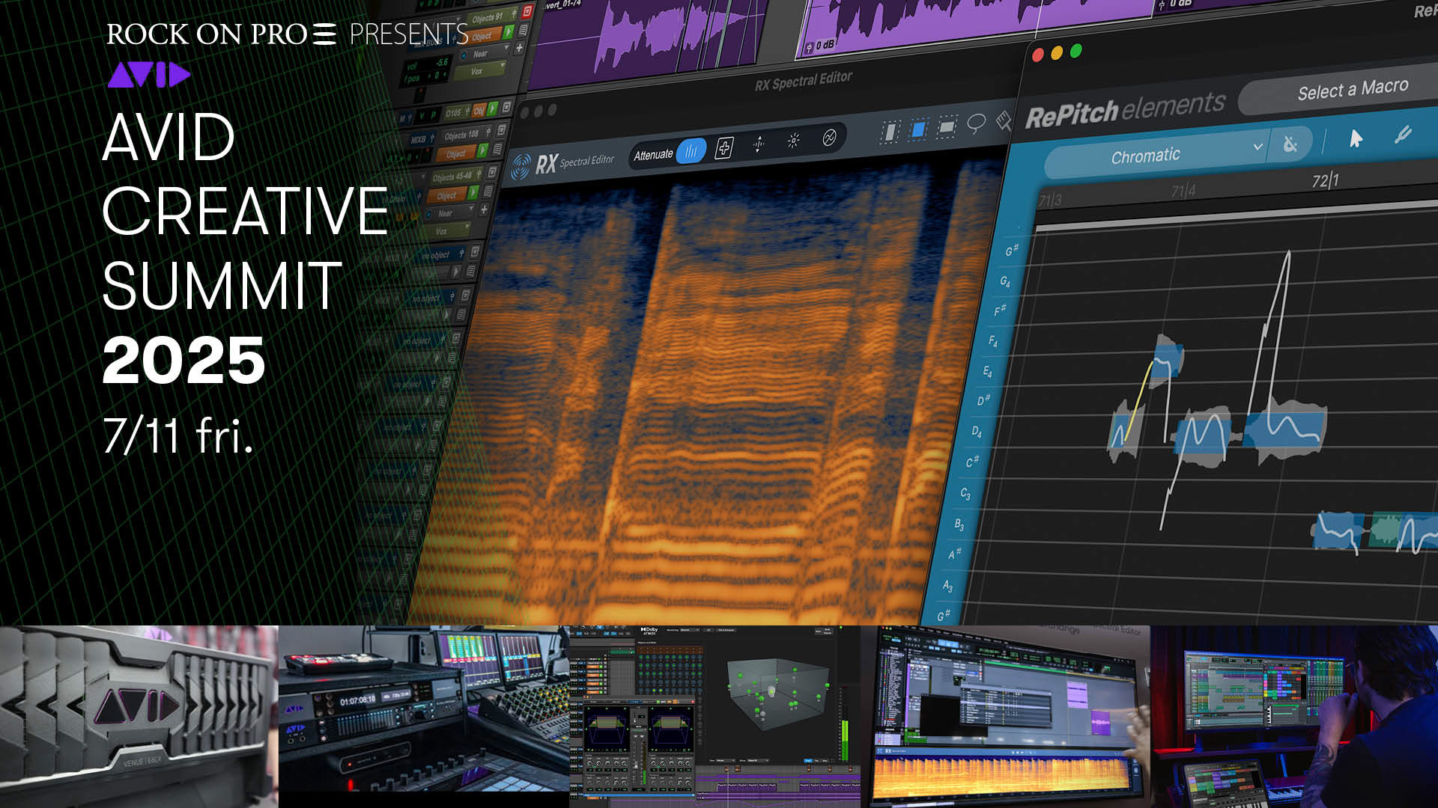Select the tuning fork tool in RePitch

click(x=1403, y=135)
